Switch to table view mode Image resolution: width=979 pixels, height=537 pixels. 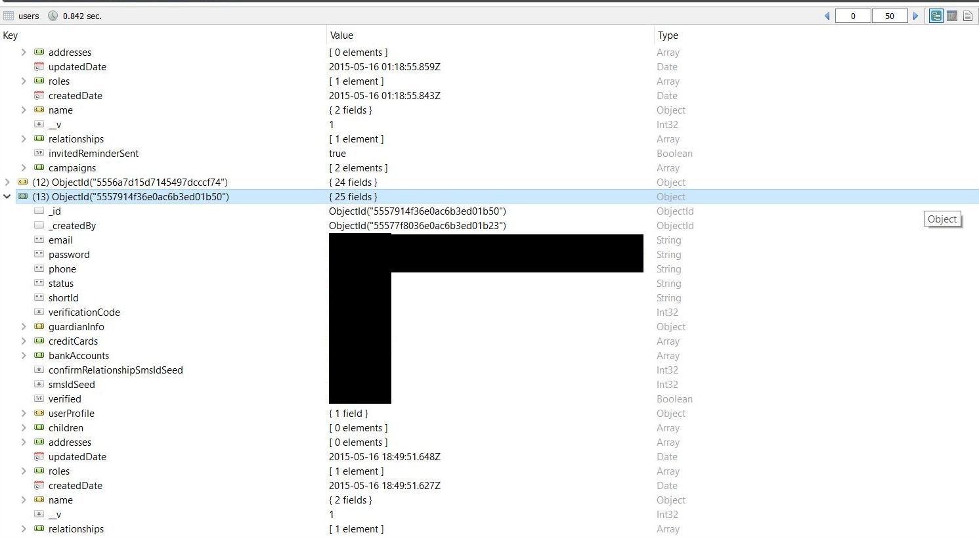tap(952, 16)
